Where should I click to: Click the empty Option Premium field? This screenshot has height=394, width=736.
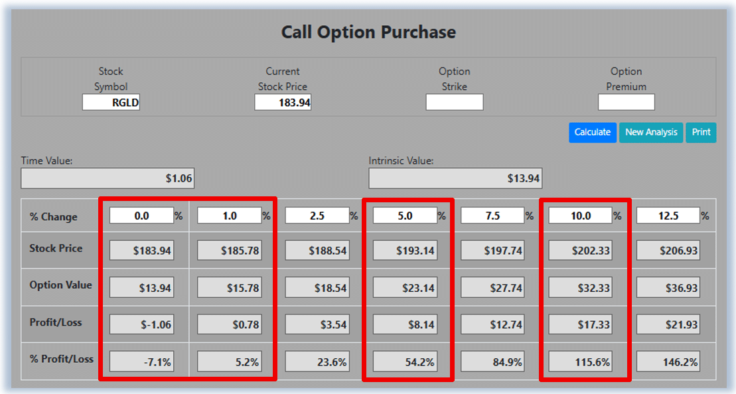[626, 102]
